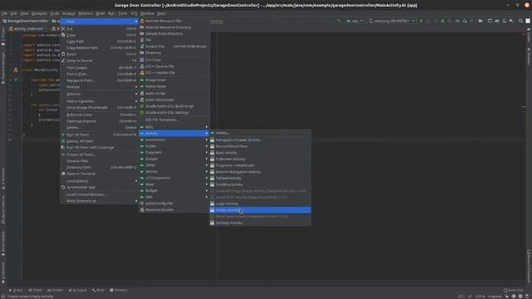Click the Gradle Kotlin DSL Build Script icon

click(142, 106)
